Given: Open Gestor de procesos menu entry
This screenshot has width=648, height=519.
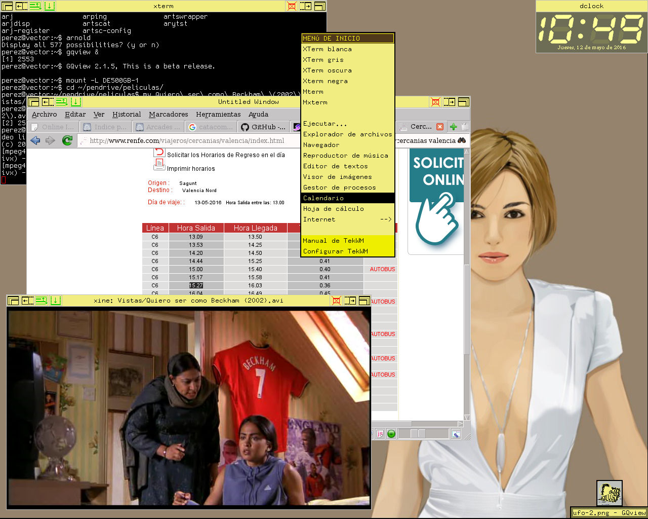Looking at the screenshot, I should tap(347, 188).
